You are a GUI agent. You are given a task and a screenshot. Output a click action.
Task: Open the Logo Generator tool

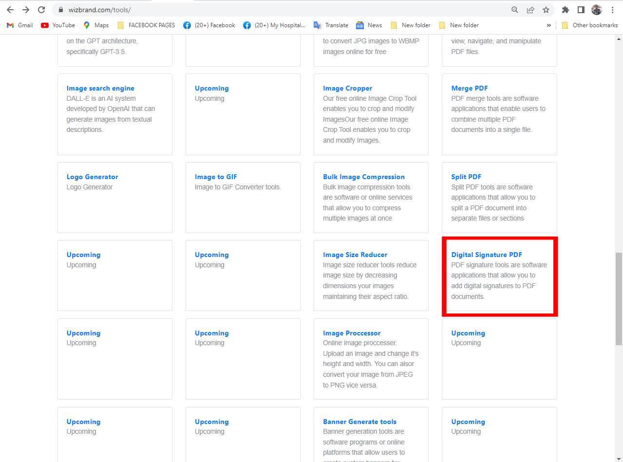(92, 176)
